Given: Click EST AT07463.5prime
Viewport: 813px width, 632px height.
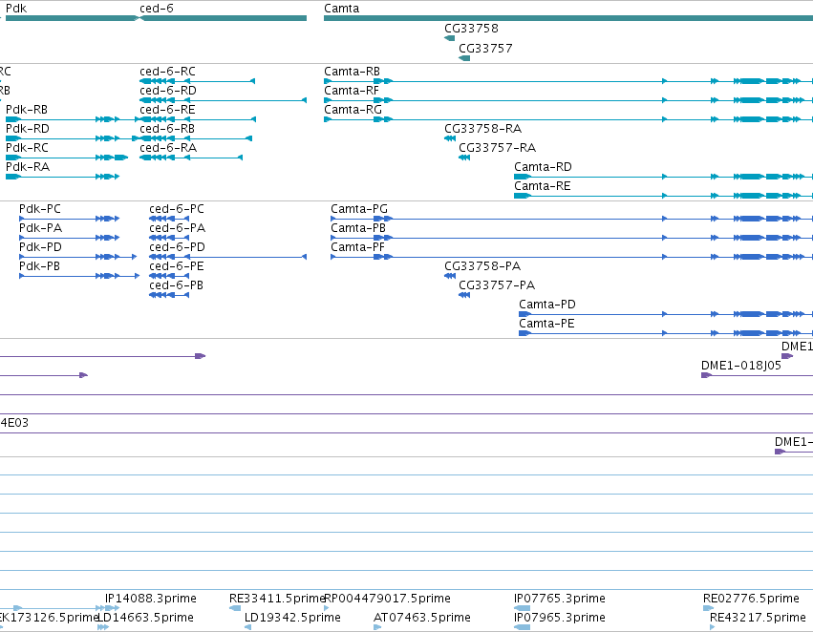Looking at the screenshot, I should point(377,627).
